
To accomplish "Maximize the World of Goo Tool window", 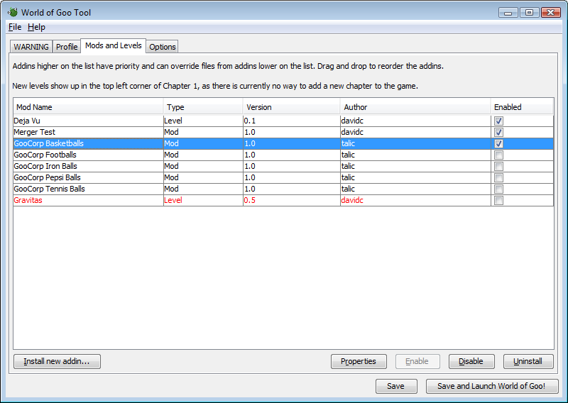I will (529, 13).
